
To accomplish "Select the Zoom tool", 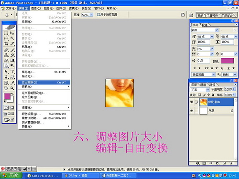I will 12,88.
